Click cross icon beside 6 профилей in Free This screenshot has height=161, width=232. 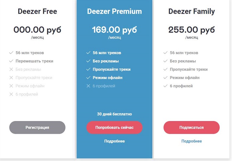click(11, 94)
